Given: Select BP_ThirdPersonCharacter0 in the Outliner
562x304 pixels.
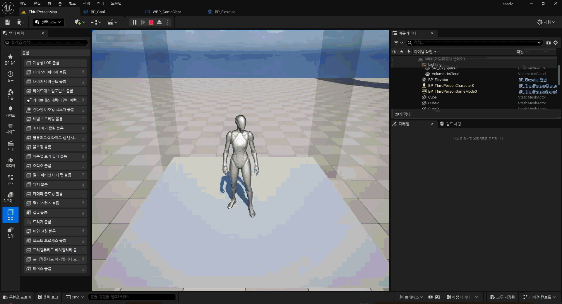Looking at the screenshot, I should (451, 86).
